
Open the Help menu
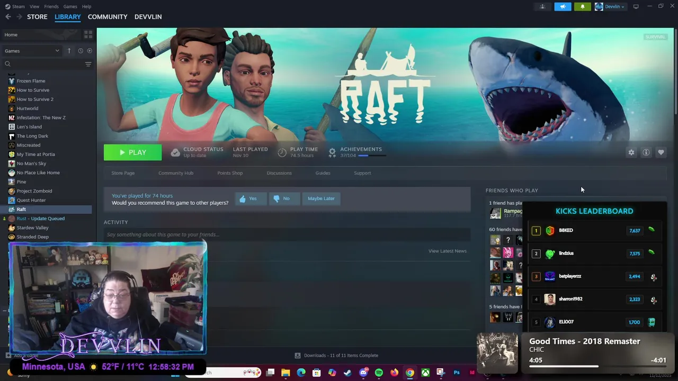click(x=86, y=6)
